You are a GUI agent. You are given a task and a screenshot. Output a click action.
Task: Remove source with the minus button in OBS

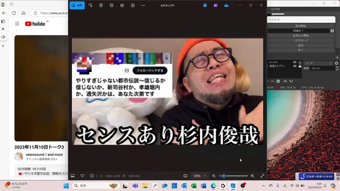point(273,81)
